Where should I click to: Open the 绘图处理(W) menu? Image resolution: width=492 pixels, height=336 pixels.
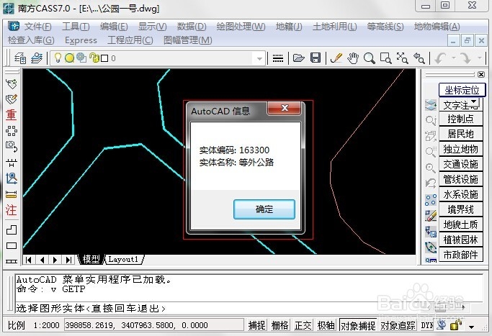(x=241, y=27)
